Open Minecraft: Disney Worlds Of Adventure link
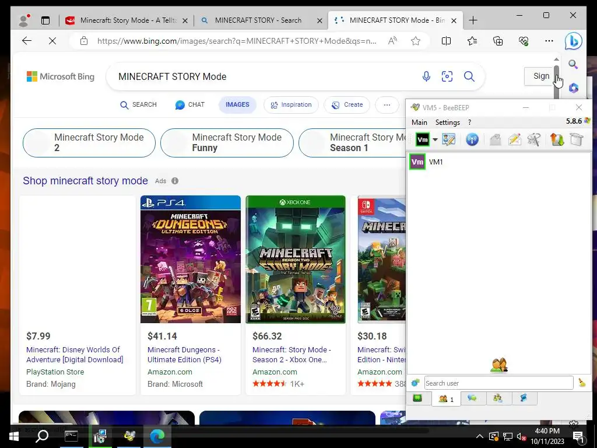The image size is (597, 448). coord(75,355)
